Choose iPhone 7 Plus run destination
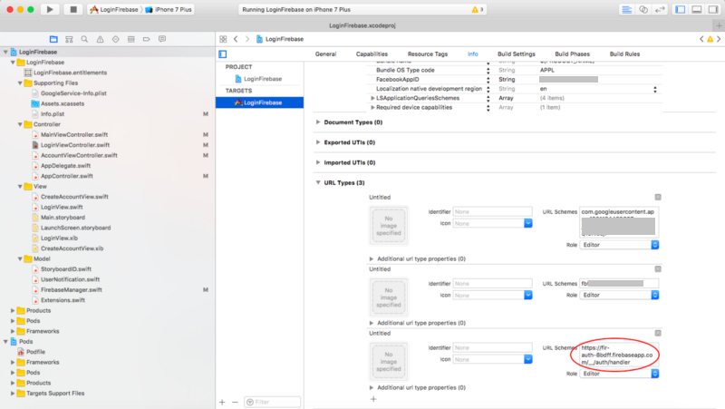 point(169,9)
